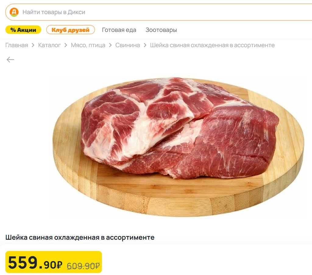Click the yellow 559.90₽ price badge
Image resolution: width=312 pixels, height=275 pixels.
(x=54, y=262)
